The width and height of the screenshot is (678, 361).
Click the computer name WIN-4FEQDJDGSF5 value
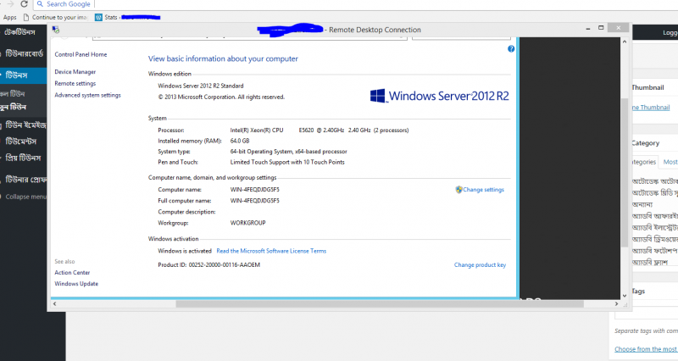point(255,189)
